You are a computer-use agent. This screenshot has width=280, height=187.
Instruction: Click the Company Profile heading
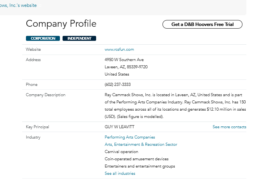point(61,24)
